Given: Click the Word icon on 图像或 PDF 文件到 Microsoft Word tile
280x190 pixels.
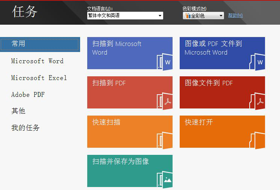Looking at the screenshot, I should coord(257,62).
